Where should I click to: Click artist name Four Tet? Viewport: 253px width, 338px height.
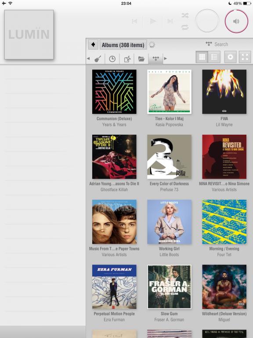[x=224, y=255]
